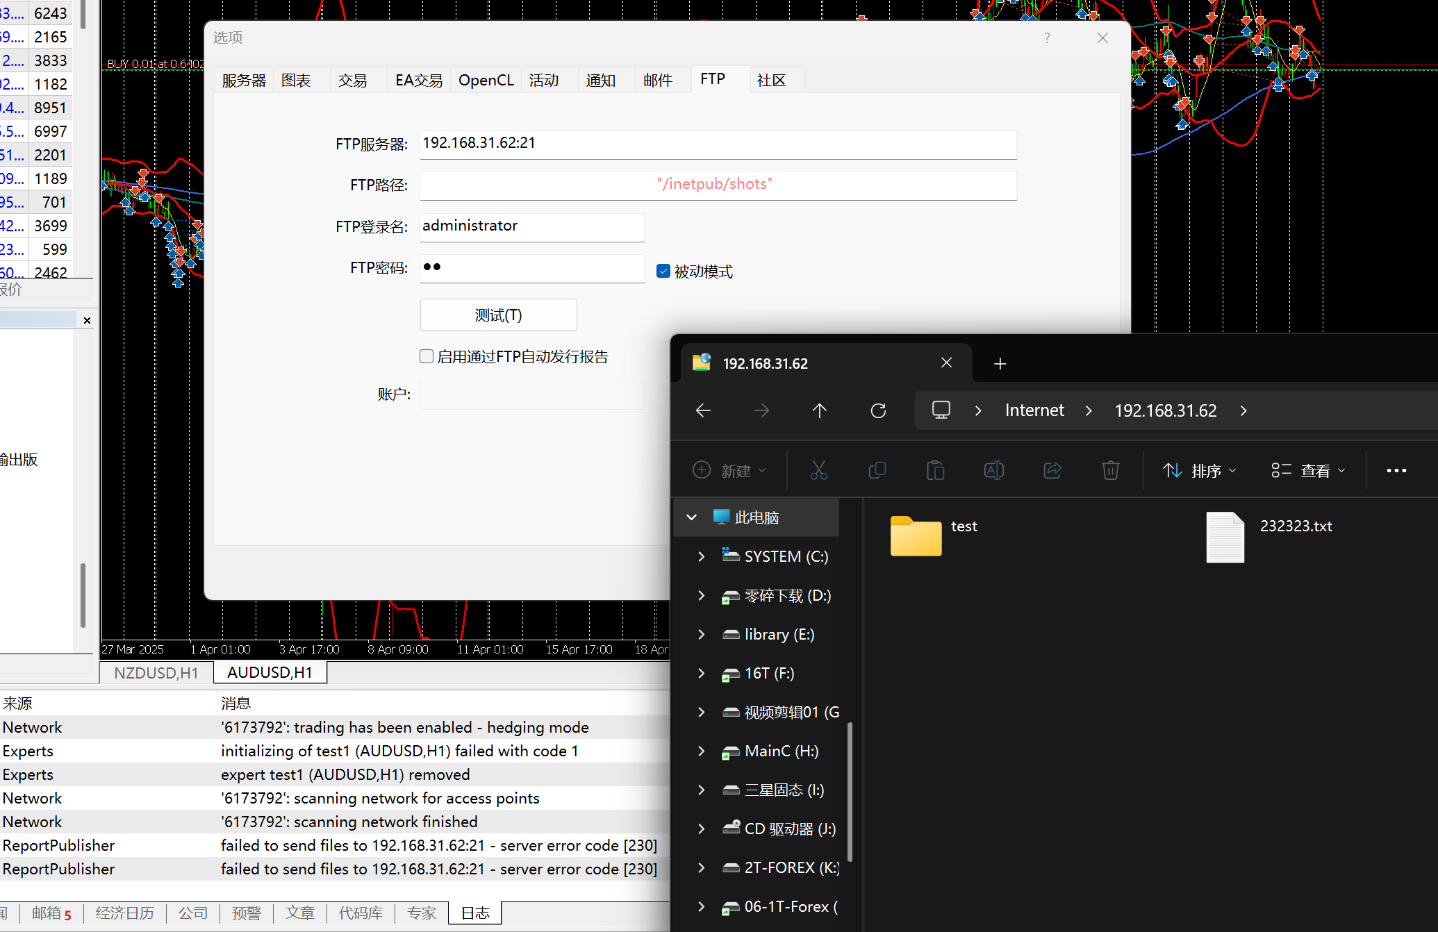Click the Delete trash can icon
This screenshot has width=1438, height=932.
tap(1110, 471)
